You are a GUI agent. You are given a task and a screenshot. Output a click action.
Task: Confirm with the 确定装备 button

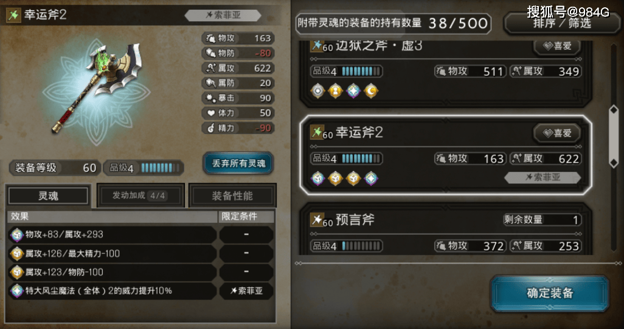coord(550,293)
